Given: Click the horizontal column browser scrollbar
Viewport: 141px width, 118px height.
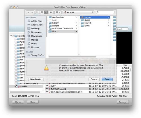Looking at the screenshot, I should [72, 57].
